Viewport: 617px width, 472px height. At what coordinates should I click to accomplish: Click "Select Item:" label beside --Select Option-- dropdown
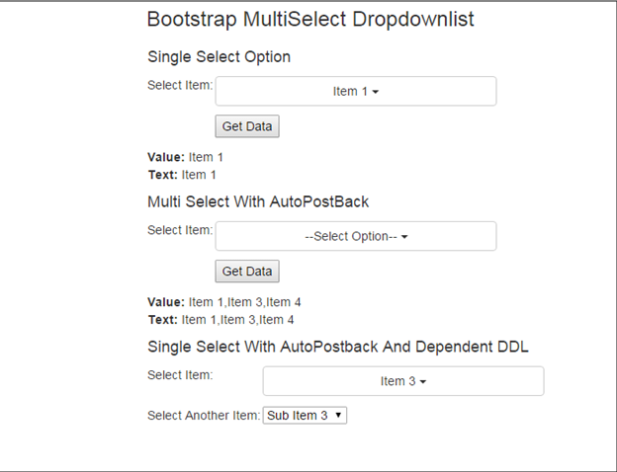[x=180, y=230]
